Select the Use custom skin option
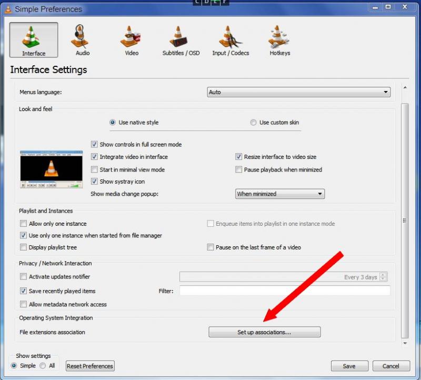421x380 pixels. coord(254,123)
